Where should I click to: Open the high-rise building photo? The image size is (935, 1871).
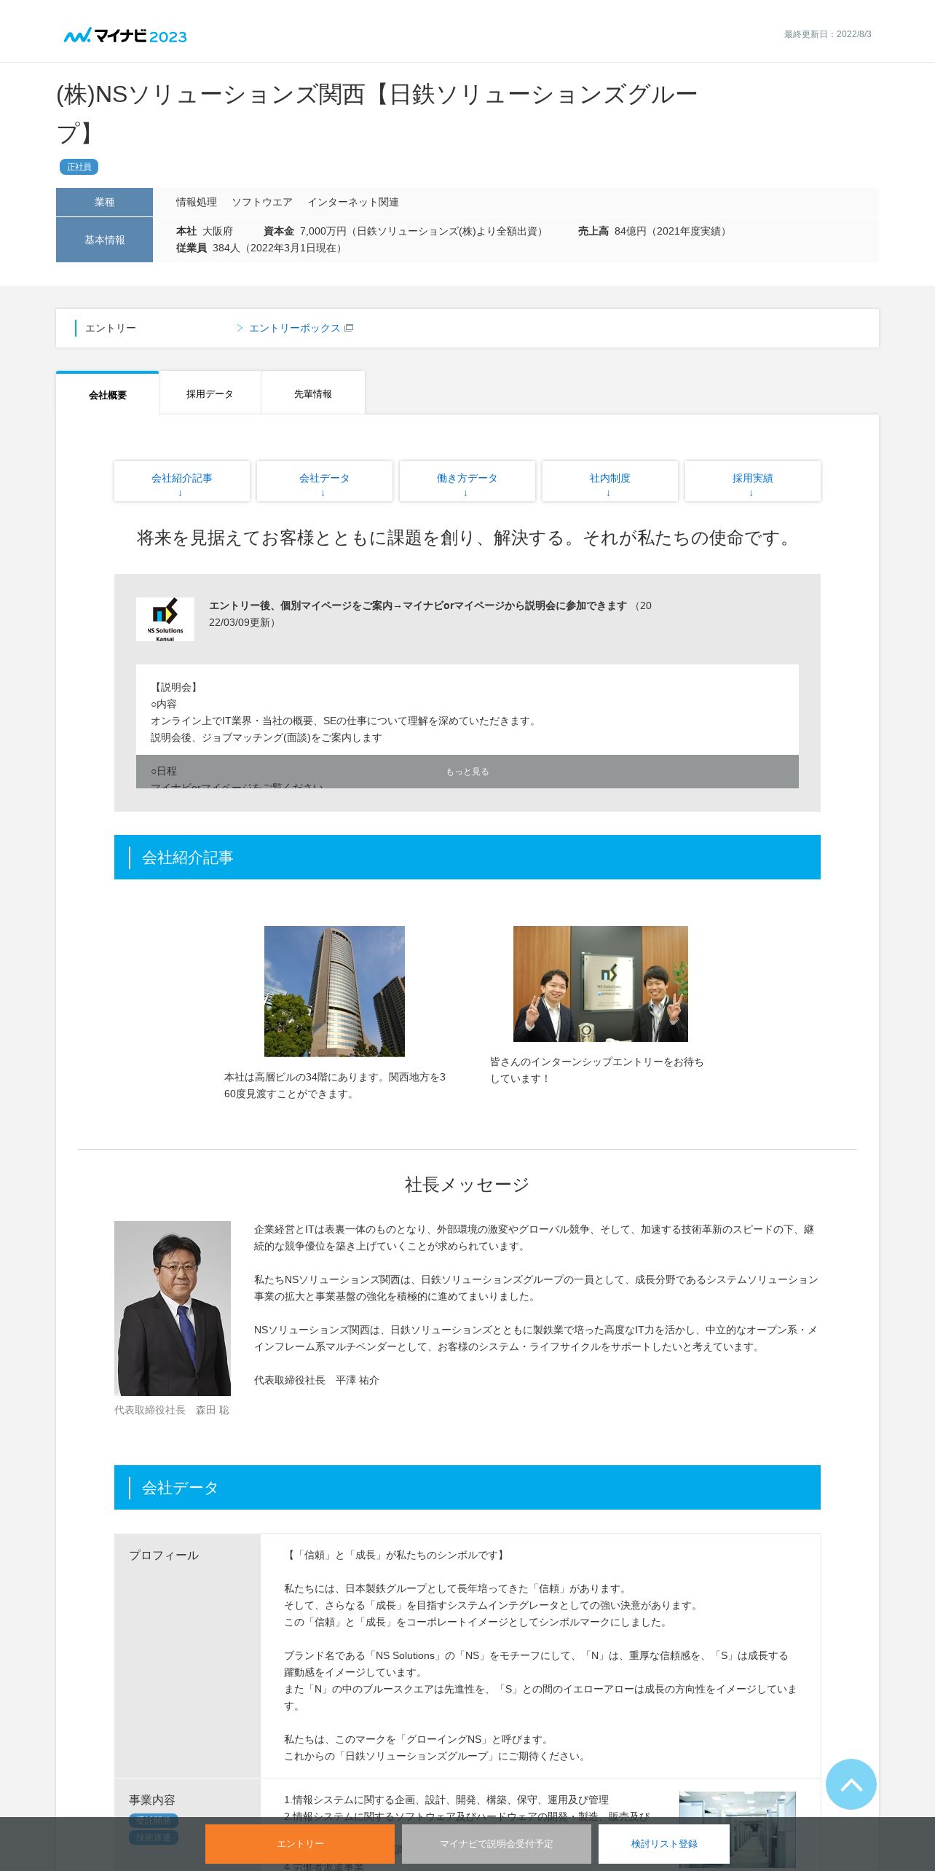tap(334, 991)
